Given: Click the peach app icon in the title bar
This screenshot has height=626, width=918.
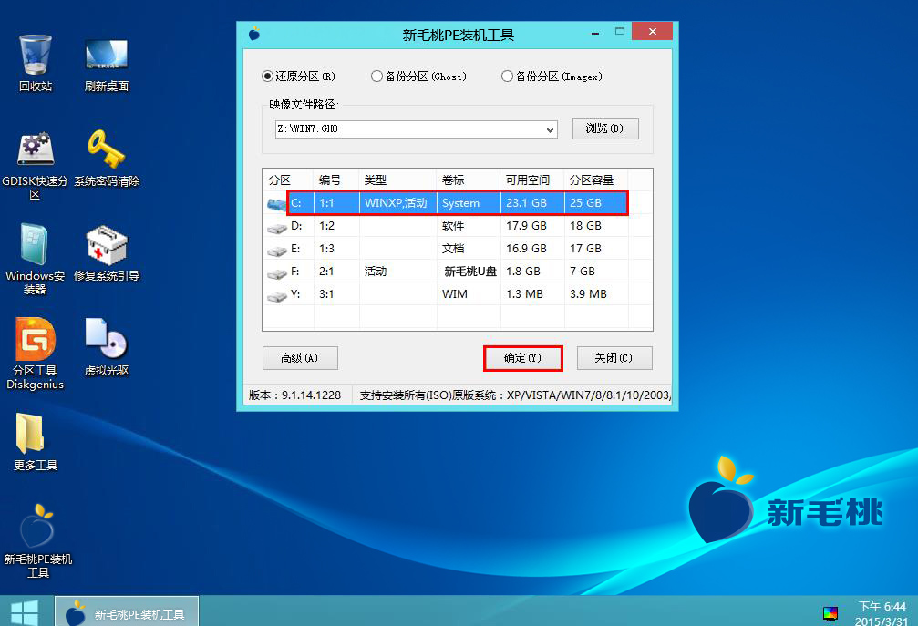Looking at the screenshot, I should point(254,34).
